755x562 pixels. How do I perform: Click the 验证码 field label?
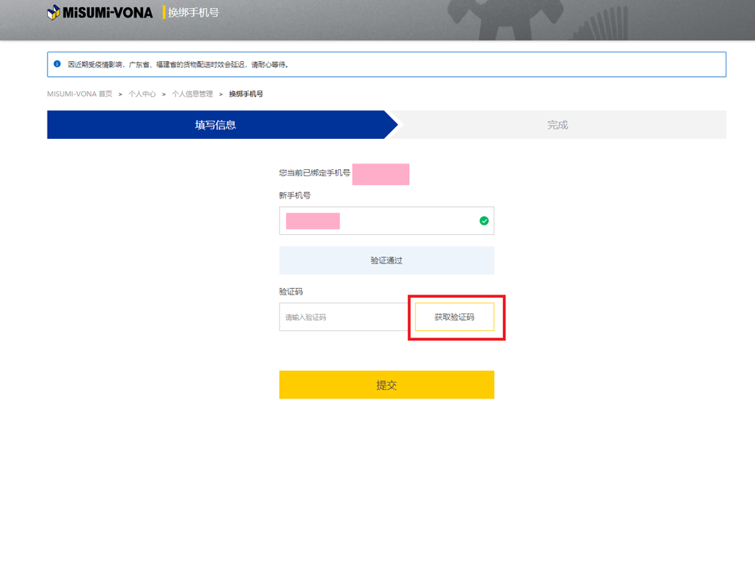[291, 291]
